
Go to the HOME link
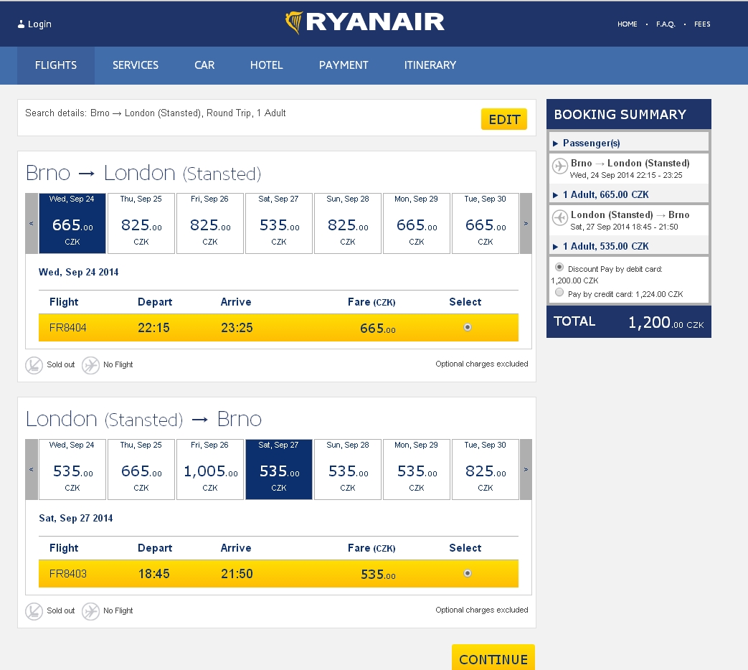(628, 24)
